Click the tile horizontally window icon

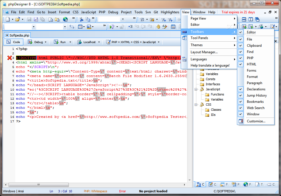click(x=244, y=19)
